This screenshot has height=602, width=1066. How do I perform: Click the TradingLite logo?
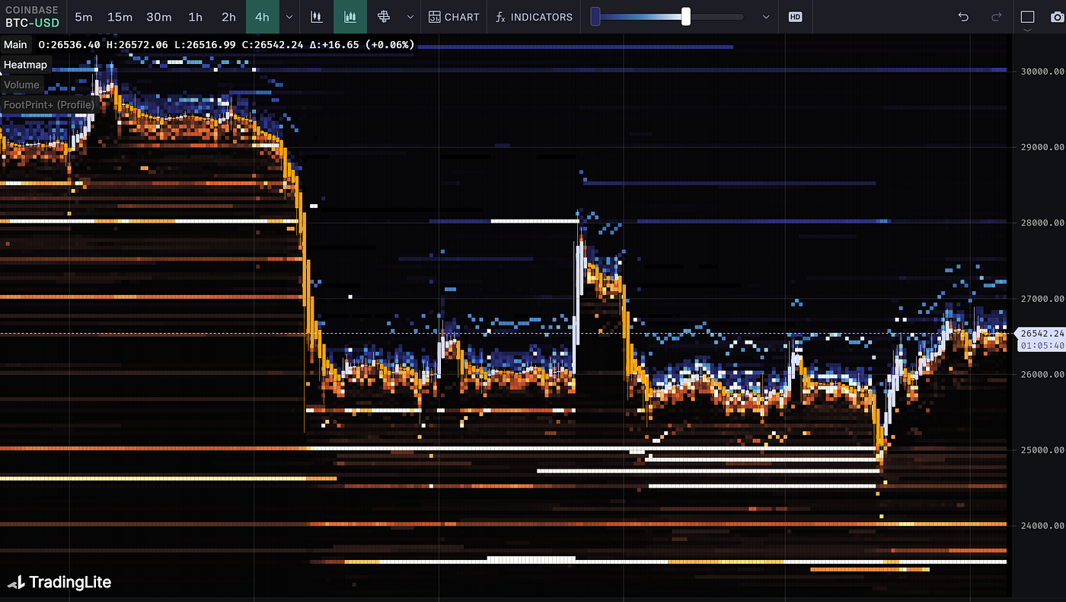(59, 583)
